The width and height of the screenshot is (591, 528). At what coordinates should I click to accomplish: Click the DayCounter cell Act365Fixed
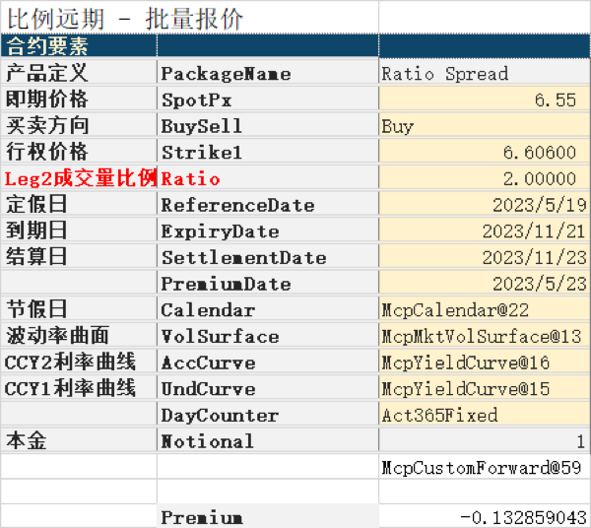484,415
